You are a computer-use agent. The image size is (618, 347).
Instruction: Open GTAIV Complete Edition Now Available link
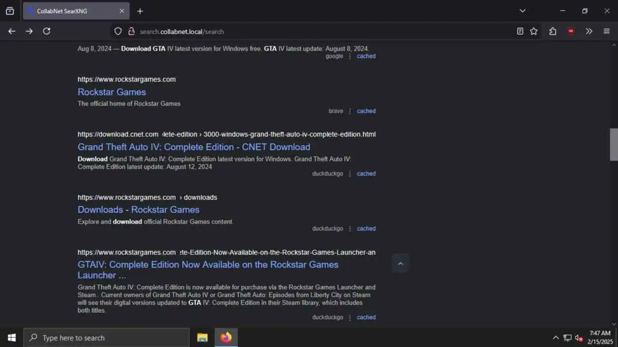(x=208, y=270)
